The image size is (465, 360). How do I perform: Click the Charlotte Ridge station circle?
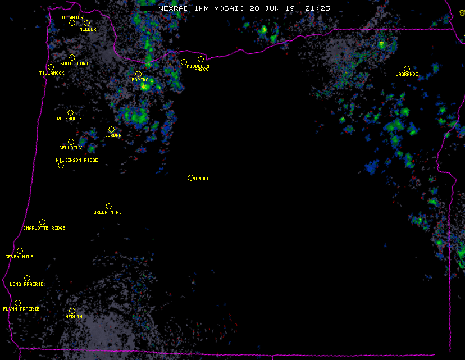pos(42,222)
